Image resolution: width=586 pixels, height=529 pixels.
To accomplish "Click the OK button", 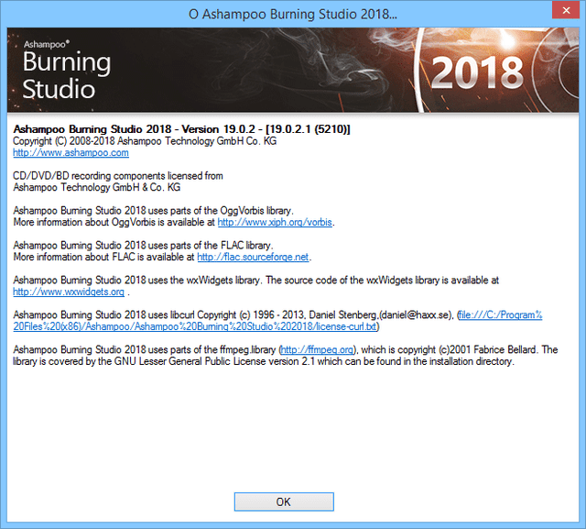I will click(x=284, y=501).
